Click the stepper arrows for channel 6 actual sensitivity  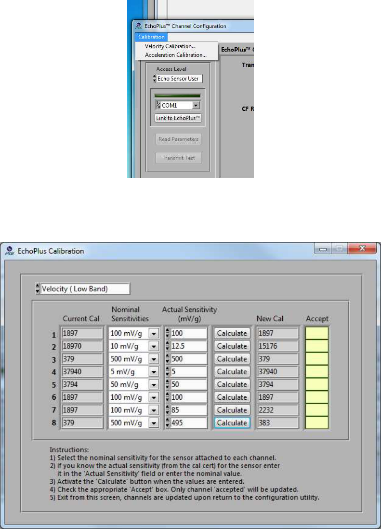pyautogui.click(x=168, y=397)
